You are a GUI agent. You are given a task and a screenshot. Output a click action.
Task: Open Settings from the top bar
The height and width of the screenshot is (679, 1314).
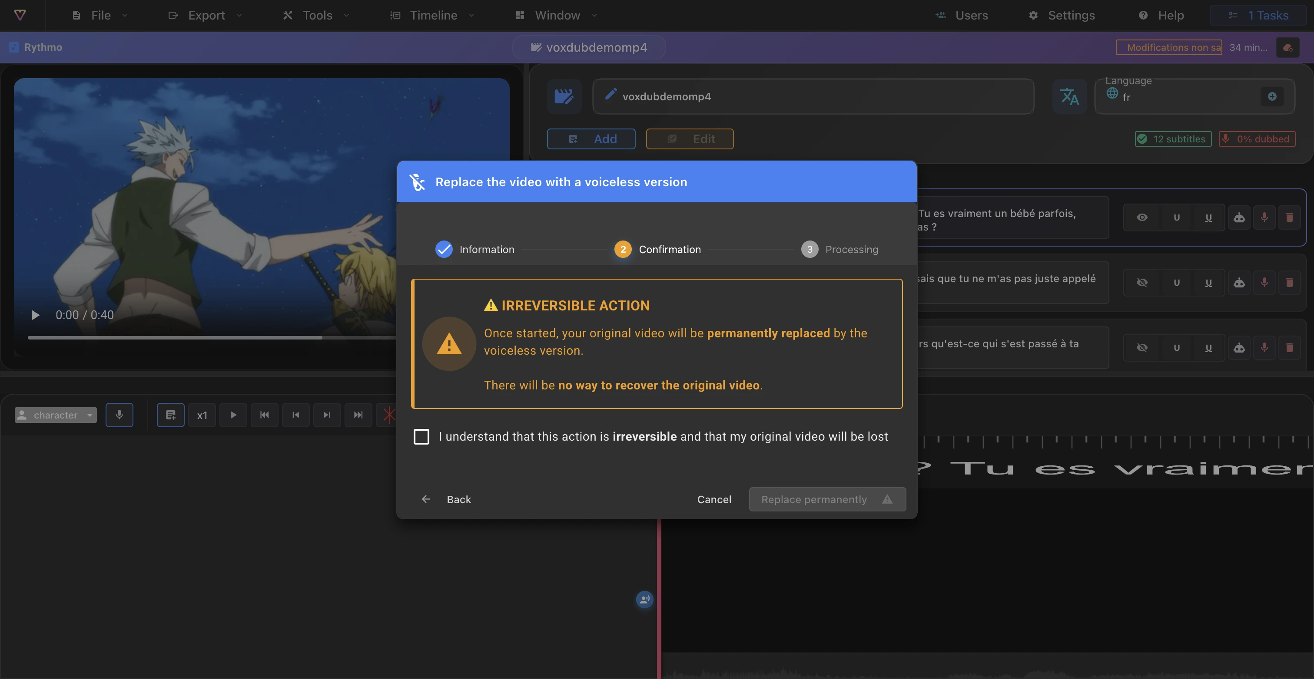[1062, 15]
